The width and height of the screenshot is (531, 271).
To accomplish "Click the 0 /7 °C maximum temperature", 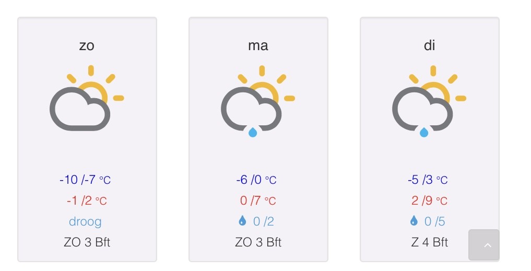I will [x=258, y=201].
